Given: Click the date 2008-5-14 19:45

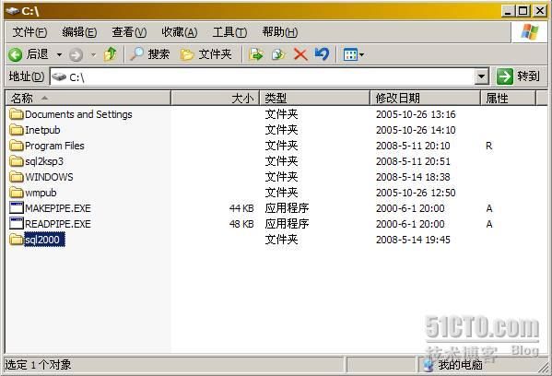Looking at the screenshot, I should [x=413, y=240].
